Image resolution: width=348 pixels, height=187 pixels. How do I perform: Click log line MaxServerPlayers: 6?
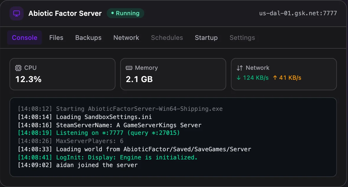[71, 141]
